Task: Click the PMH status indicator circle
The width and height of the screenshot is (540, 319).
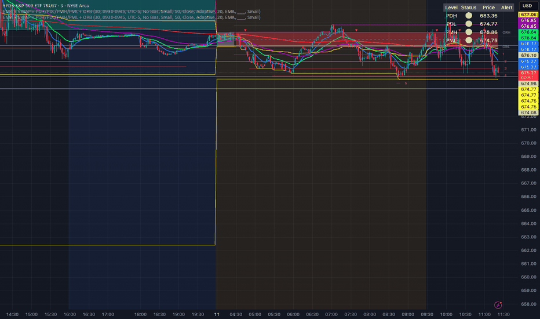Action: point(468,32)
